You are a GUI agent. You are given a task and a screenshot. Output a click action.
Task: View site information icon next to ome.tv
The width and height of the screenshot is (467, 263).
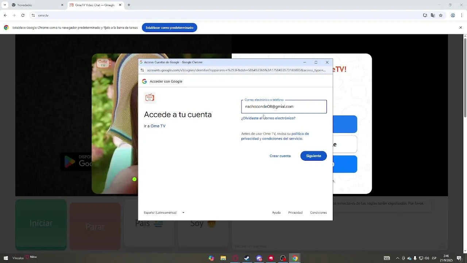click(x=33, y=15)
